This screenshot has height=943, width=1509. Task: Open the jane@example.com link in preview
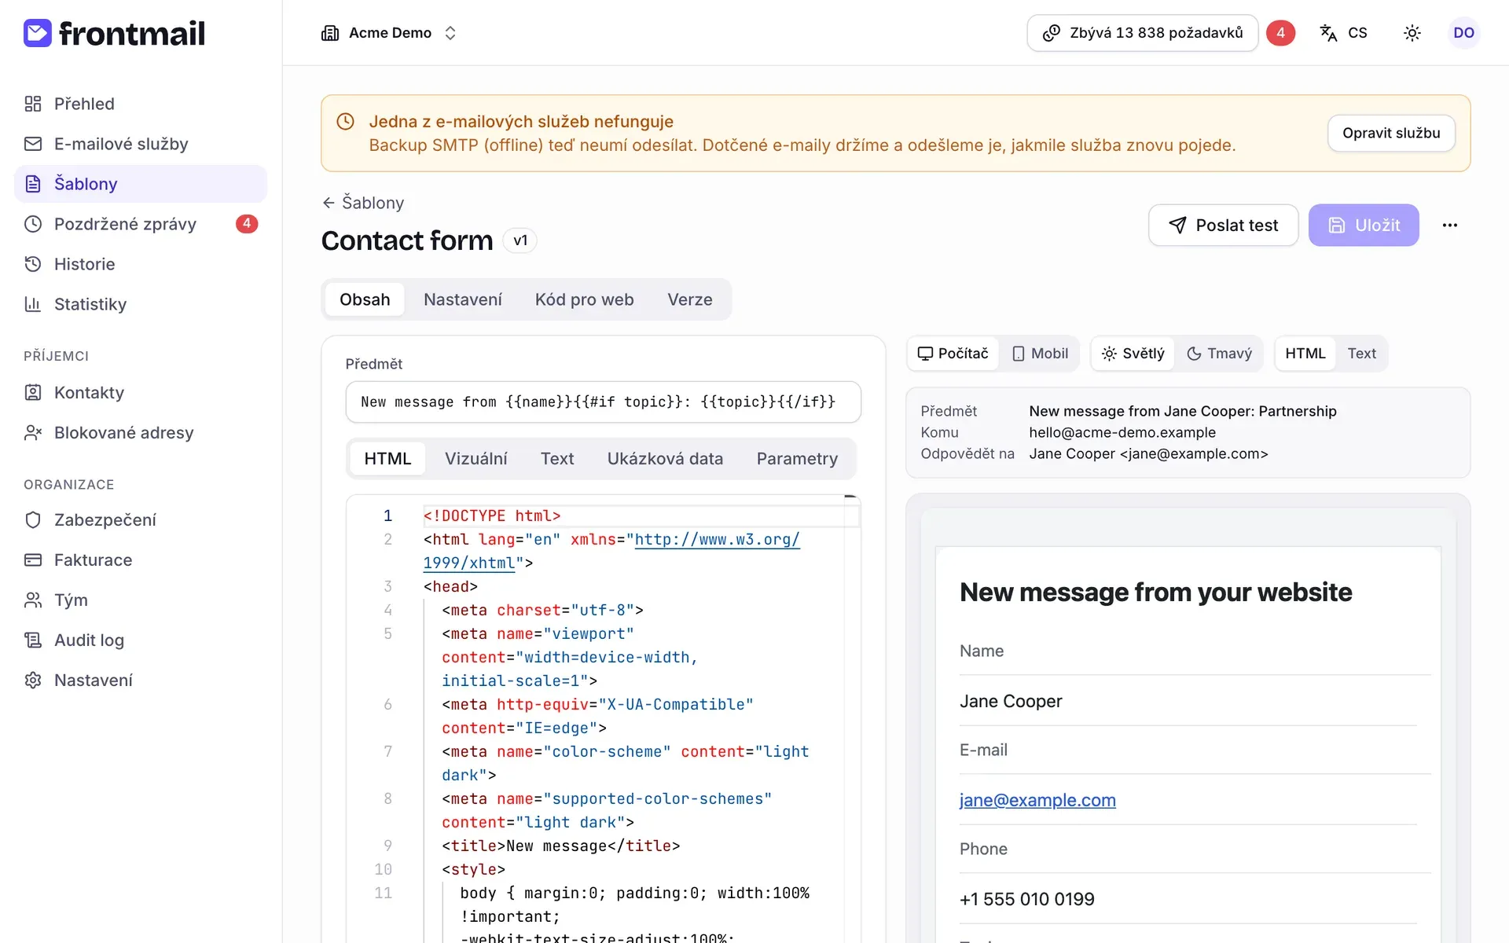(x=1037, y=800)
